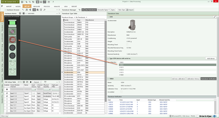This screenshot has width=219, height=118.
Task: Click the Save icon in title bar
Action: 23,2
